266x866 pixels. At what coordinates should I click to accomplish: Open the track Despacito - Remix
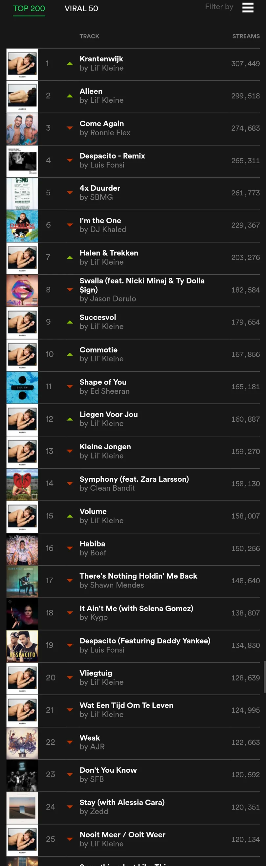pos(112,156)
